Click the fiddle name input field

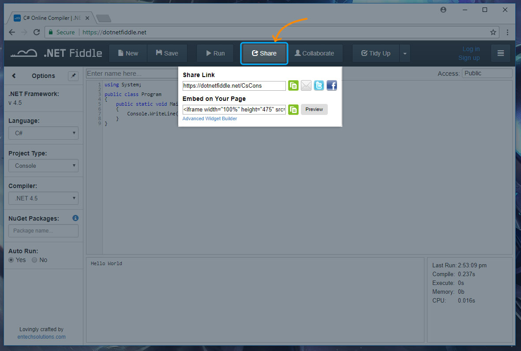(132, 73)
